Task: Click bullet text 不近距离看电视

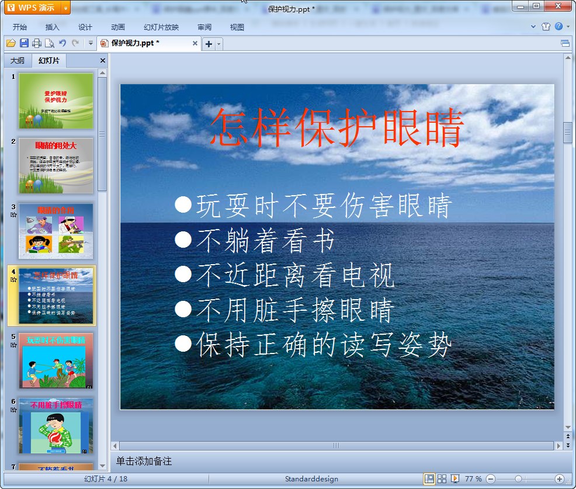Action: click(296, 275)
